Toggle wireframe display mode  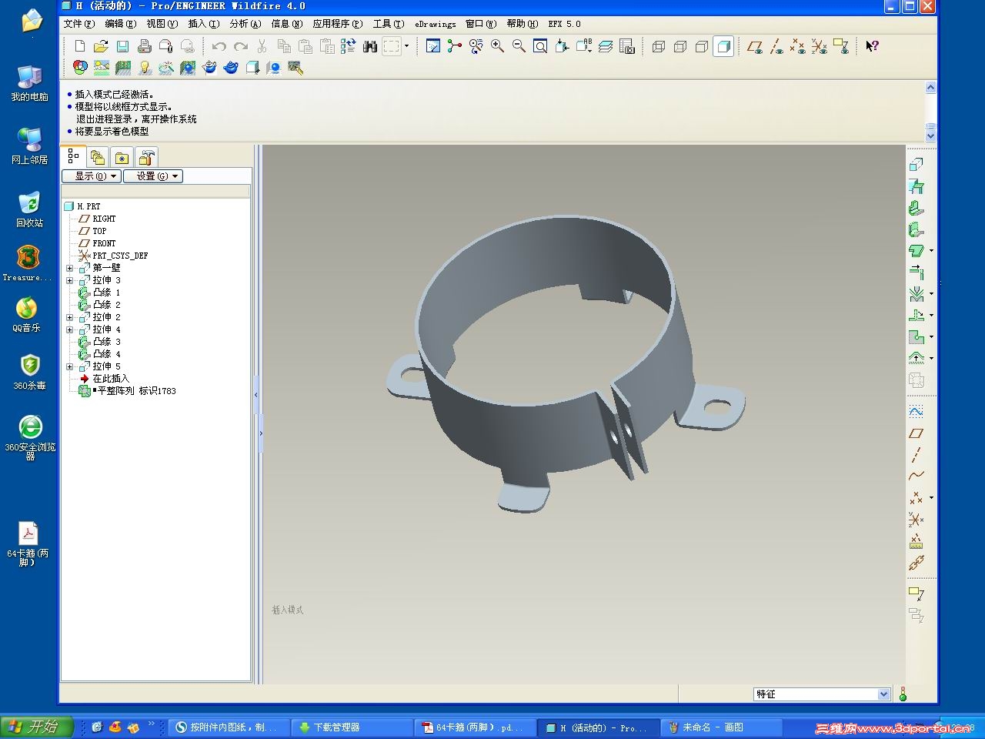tap(659, 46)
